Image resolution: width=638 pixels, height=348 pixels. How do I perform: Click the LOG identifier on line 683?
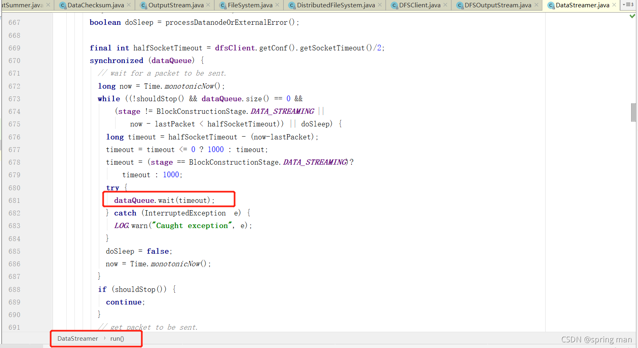(x=121, y=226)
